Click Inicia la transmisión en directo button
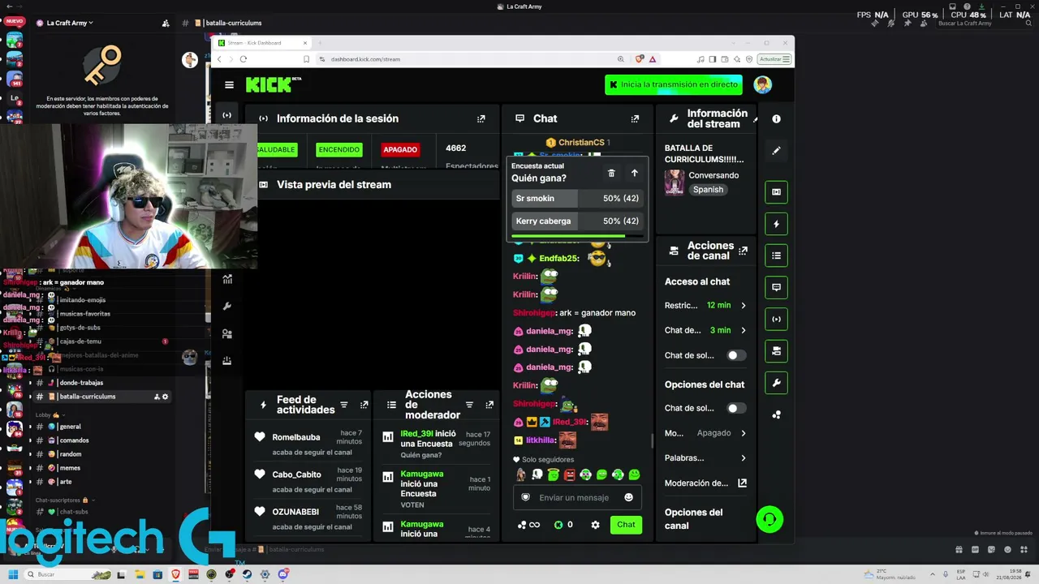The height and width of the screenshot is (584, 1039). tap(674, 84)
